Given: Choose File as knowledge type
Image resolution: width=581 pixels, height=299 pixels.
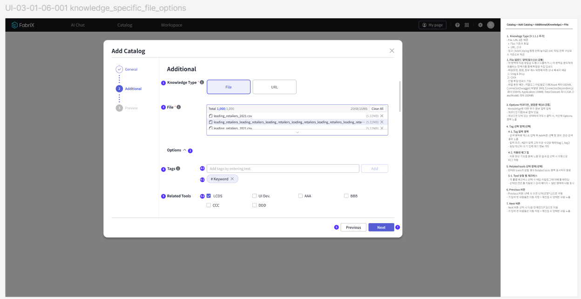Looking at the screenshot, I should [x=229, y=87].
